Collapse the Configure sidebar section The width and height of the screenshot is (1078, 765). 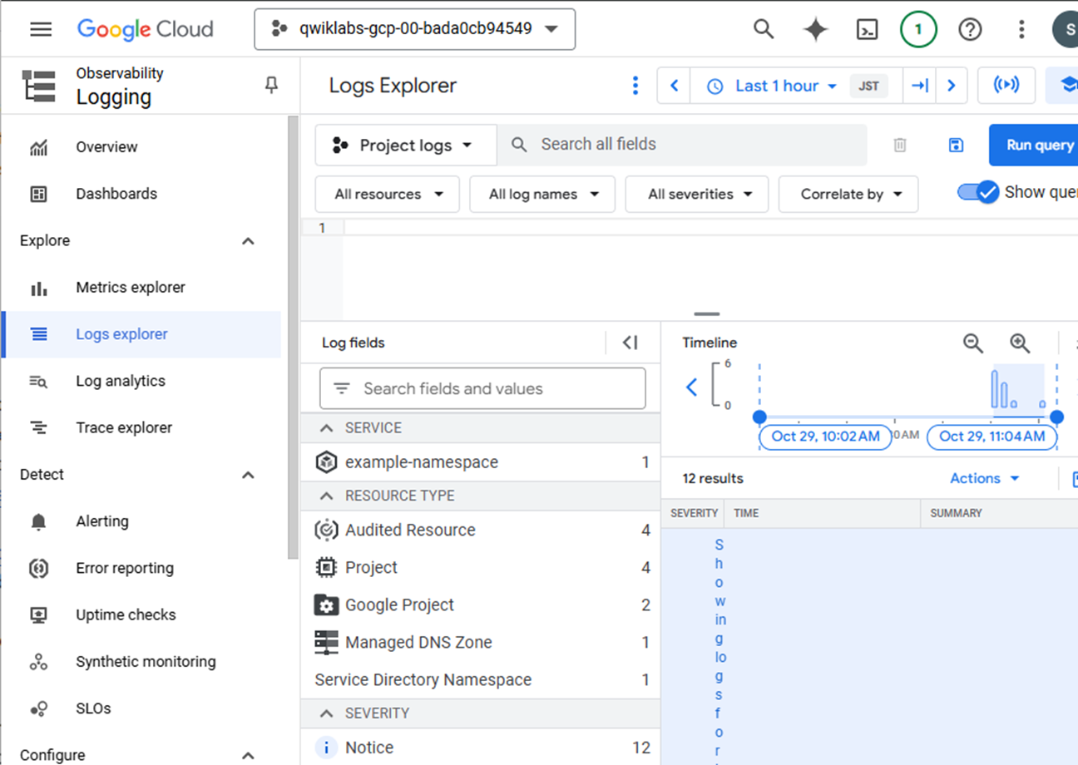click(248, 755)
